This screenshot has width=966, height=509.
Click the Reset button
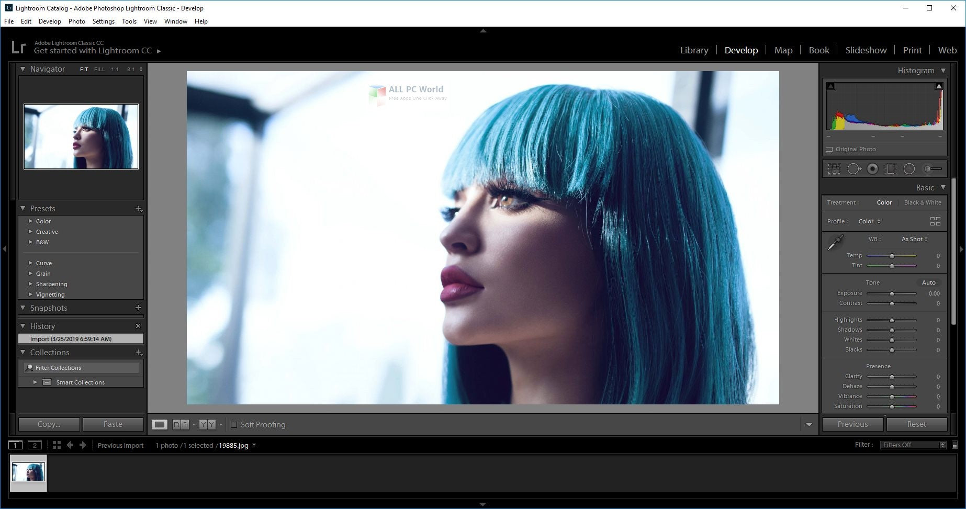(916, 424)
